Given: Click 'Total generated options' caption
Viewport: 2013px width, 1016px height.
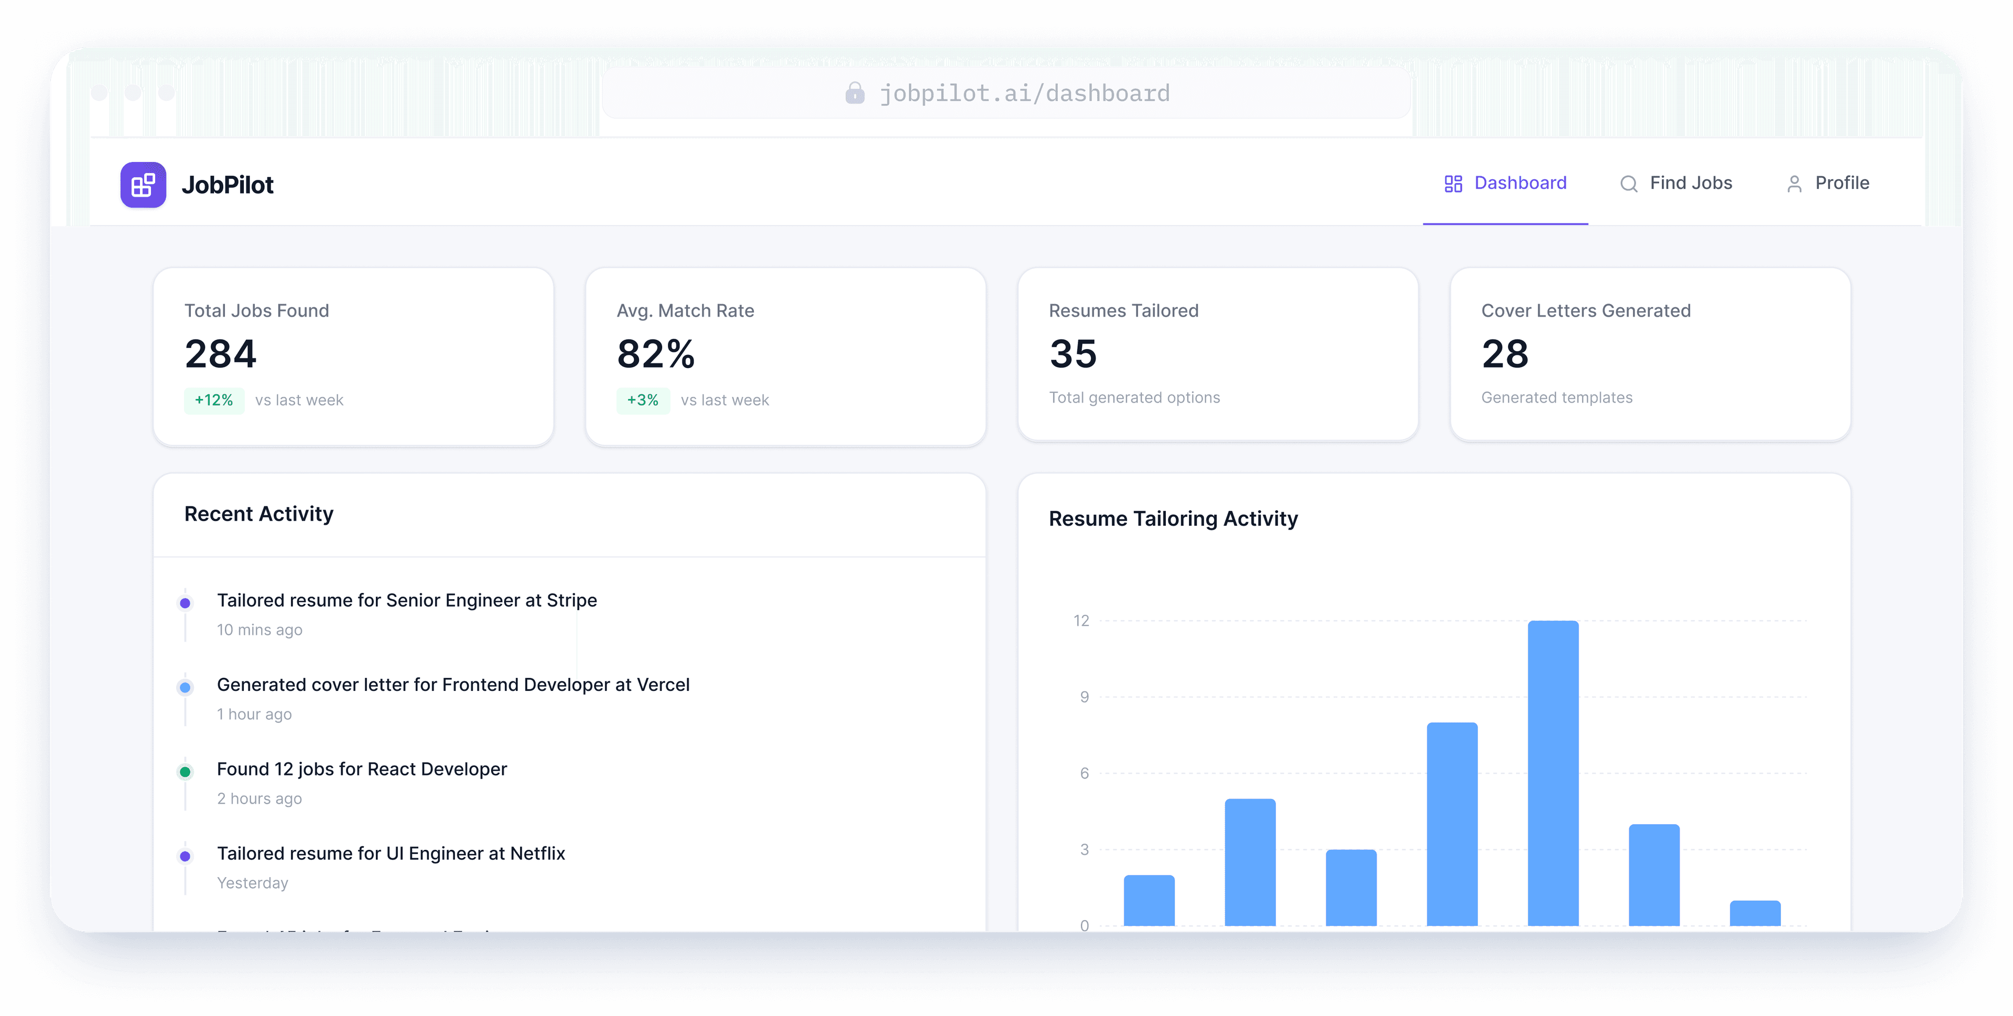Looking at the screenshot, I should [1134, 398].
